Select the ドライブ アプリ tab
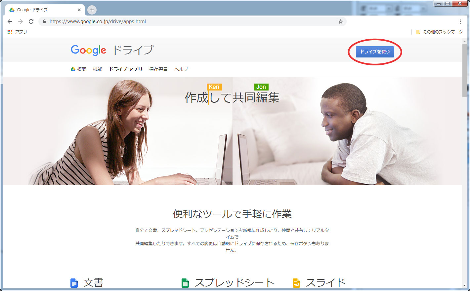Viewport: 470px width, 291px height. (126, 69)
